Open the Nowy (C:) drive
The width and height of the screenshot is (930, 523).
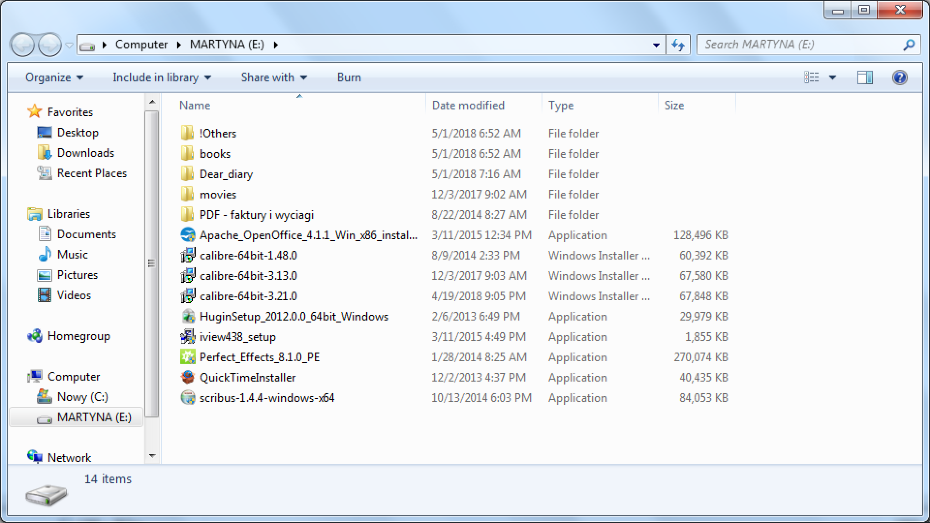[x=82, y=397]
